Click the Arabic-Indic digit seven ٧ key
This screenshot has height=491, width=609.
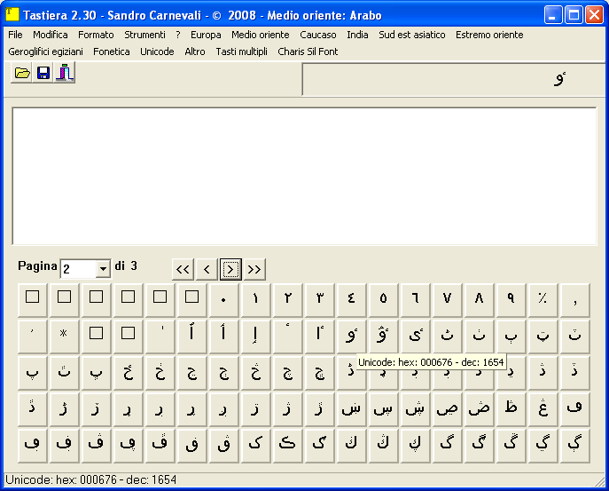[x=447, y=300]
